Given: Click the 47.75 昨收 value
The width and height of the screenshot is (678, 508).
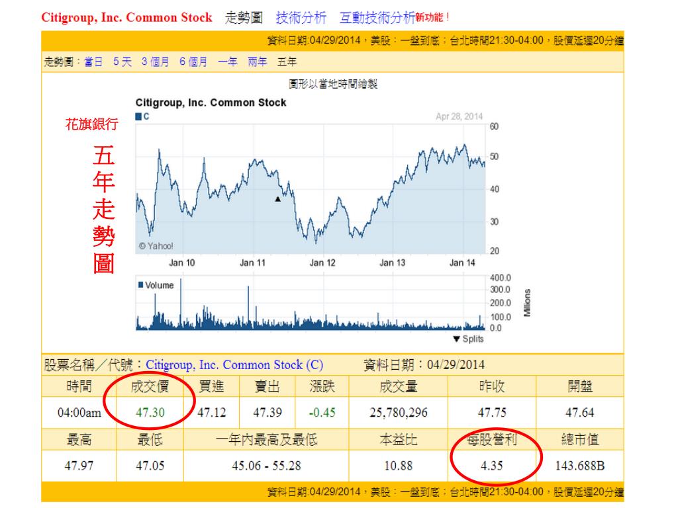Looking at the screenshot, I should [492, 413].
